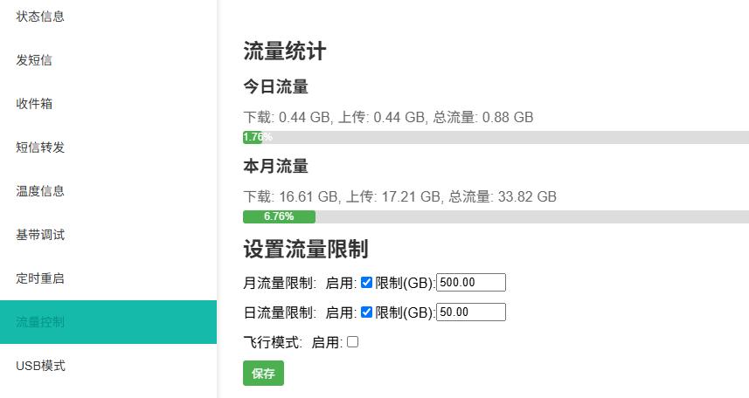The width and height of the screenshot is (749, 398).
Task: Click the monthly limit 500.00 input field
Action: tap(471, 283)
